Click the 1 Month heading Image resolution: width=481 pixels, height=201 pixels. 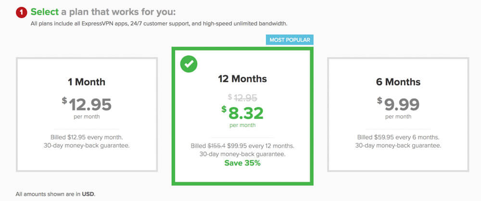(x=87, y=82)
